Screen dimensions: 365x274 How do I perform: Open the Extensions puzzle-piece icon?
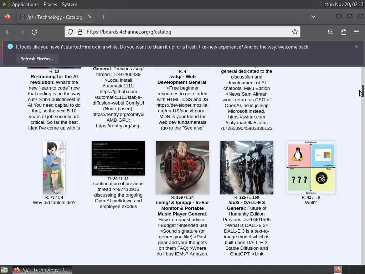(x=344, y=32)
